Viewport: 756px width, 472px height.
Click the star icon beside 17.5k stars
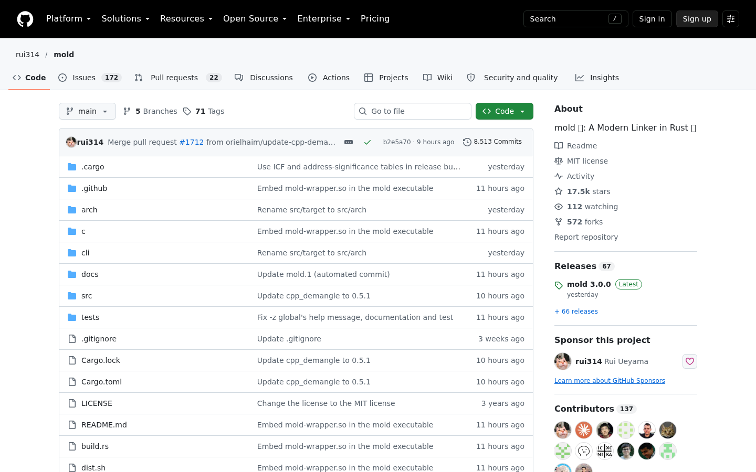[559, 191]
